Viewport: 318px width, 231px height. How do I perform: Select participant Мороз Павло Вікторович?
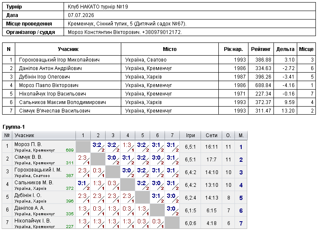point(49,85)
